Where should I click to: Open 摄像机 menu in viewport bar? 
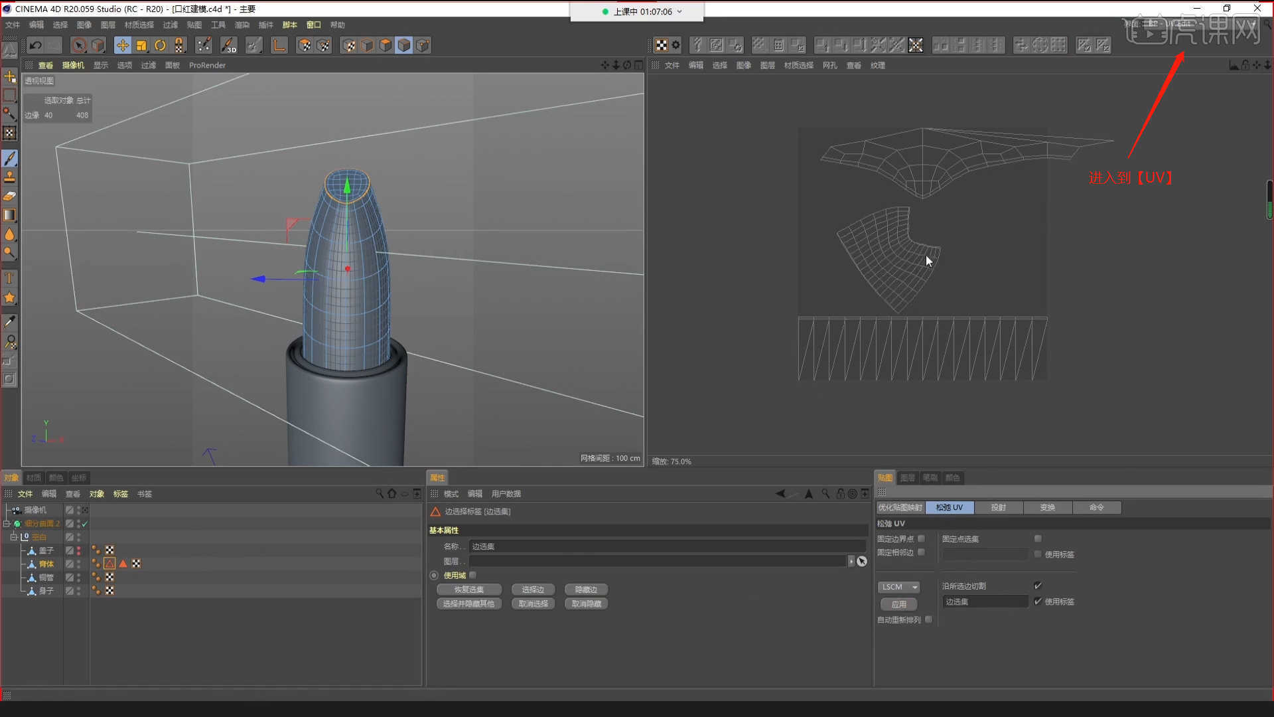click(x=73, y=65)
